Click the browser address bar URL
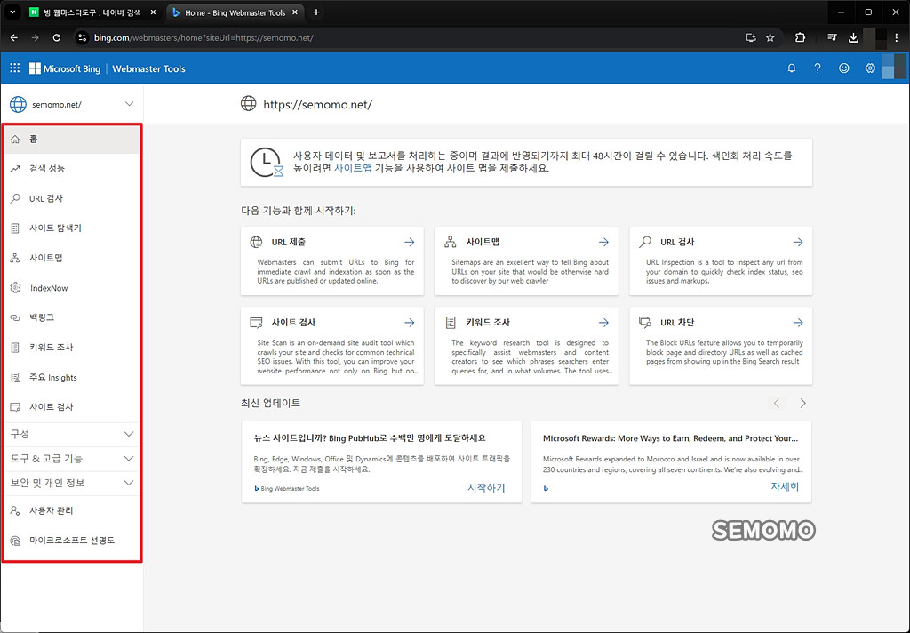 [204, 37]
